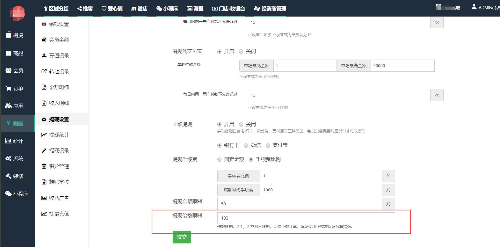Select 关闭 radio for 手动提现
The image size is (500, 247).
click(241, 124)
